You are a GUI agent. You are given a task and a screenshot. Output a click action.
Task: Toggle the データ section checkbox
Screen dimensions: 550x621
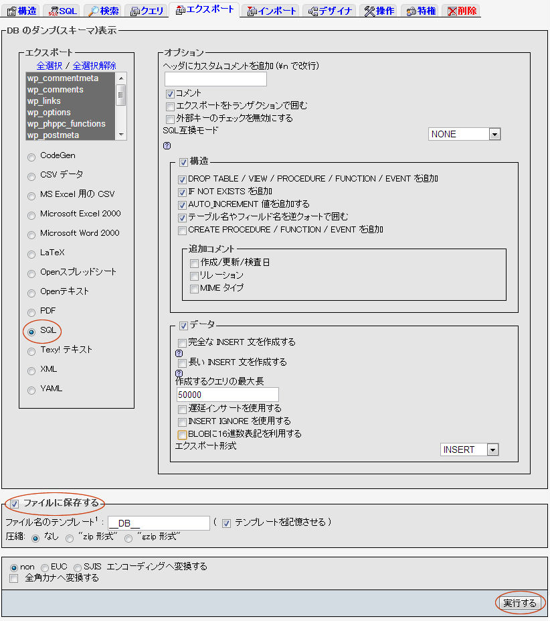[183, 326]
